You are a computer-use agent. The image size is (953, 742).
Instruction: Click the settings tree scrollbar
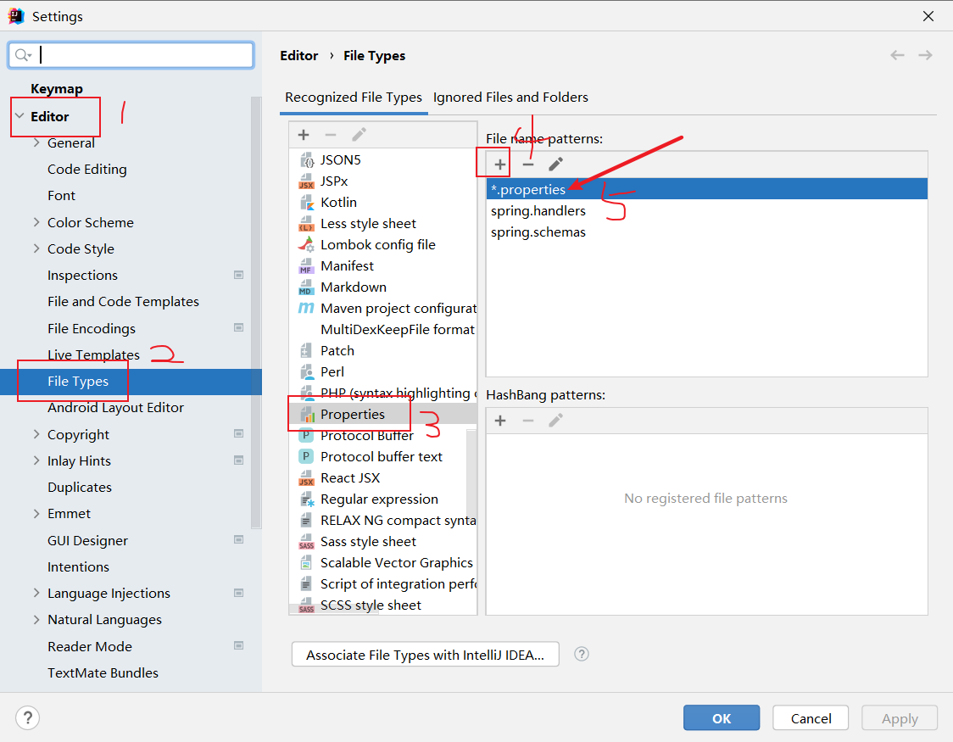tap(256, 313)
